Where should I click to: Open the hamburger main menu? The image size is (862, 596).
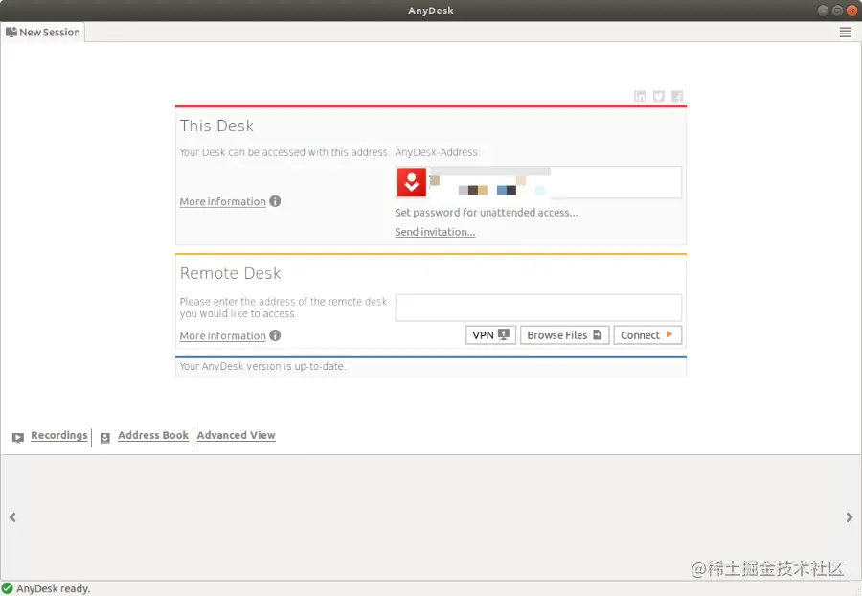click(x=845, y=33)
